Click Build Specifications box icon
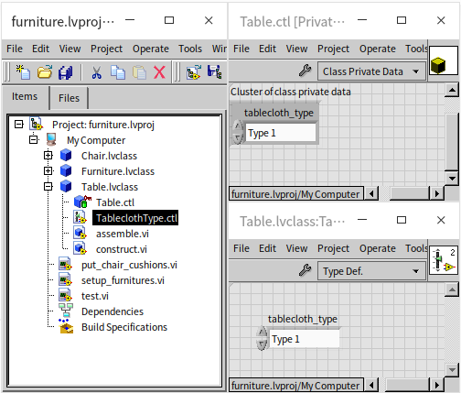 66,326
